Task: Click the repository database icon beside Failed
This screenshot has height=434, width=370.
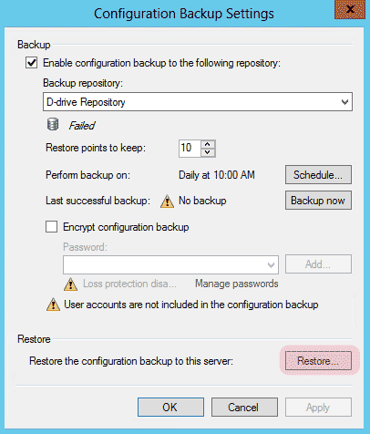Action: 53,125
